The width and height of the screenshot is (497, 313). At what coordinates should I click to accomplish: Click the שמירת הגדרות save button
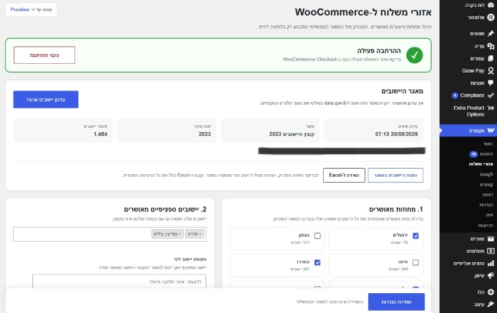pyautogui.click(x=396, y=302)
